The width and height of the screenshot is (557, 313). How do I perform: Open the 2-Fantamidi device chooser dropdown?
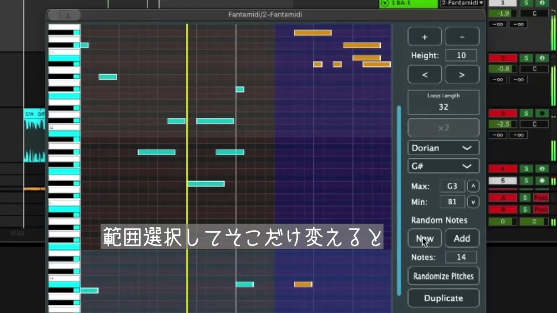tap(463, 3)
